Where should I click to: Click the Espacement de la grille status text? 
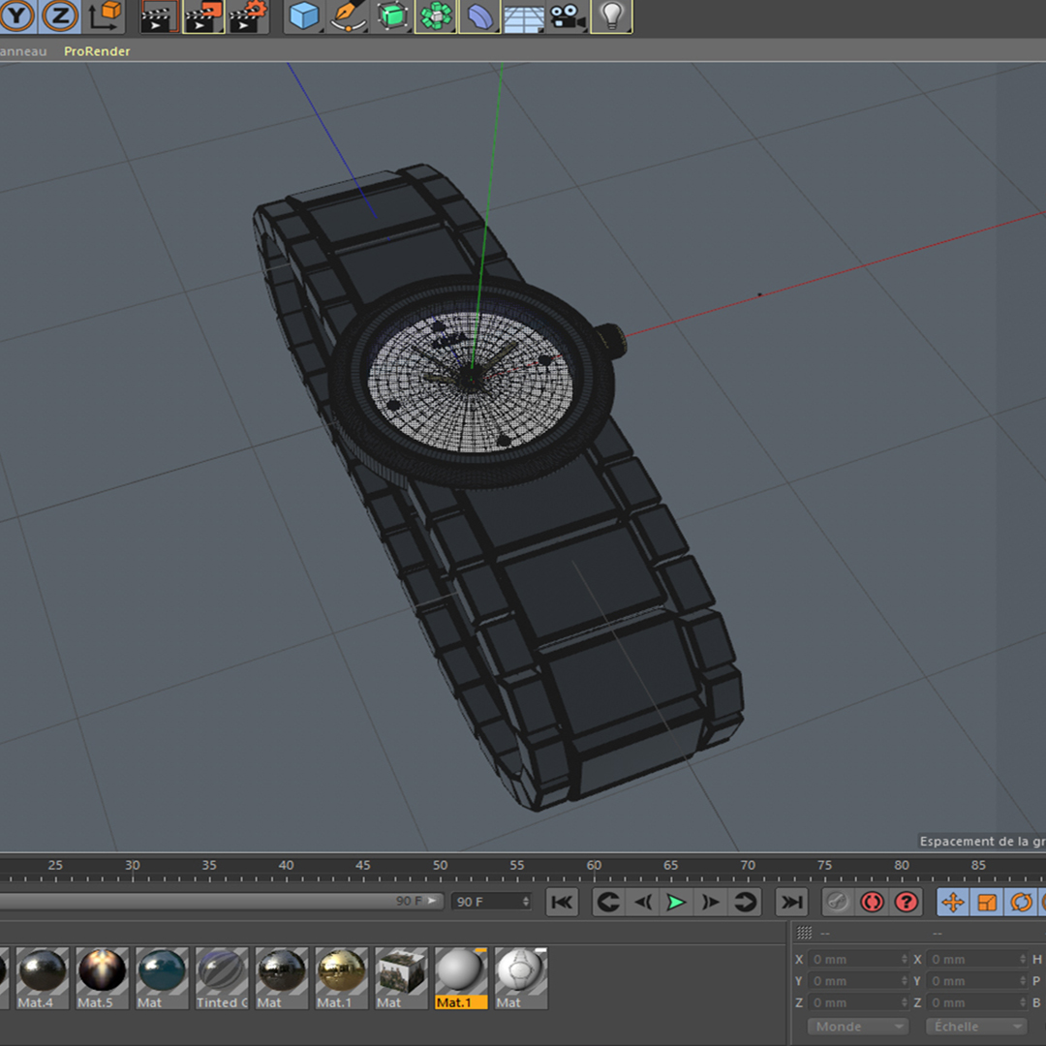tap(982, 842)
